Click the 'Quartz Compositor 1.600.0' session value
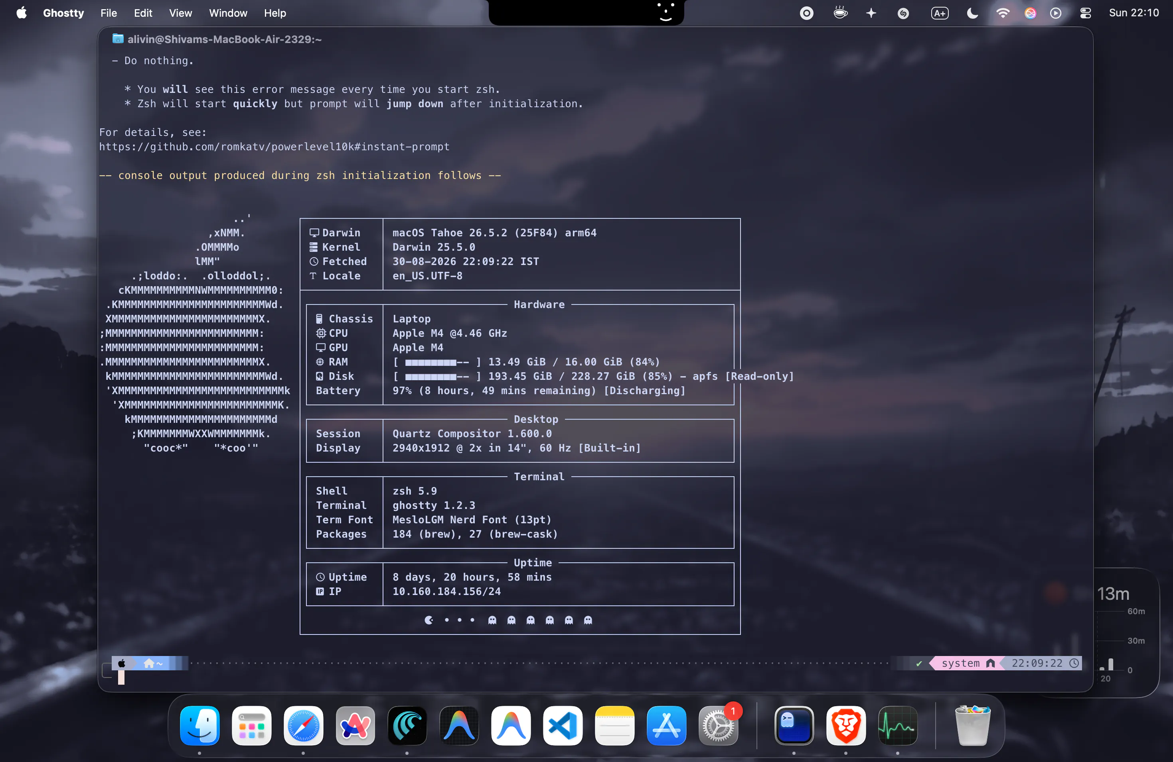Viewport: 1173px width, 762px height. point(472,434)
